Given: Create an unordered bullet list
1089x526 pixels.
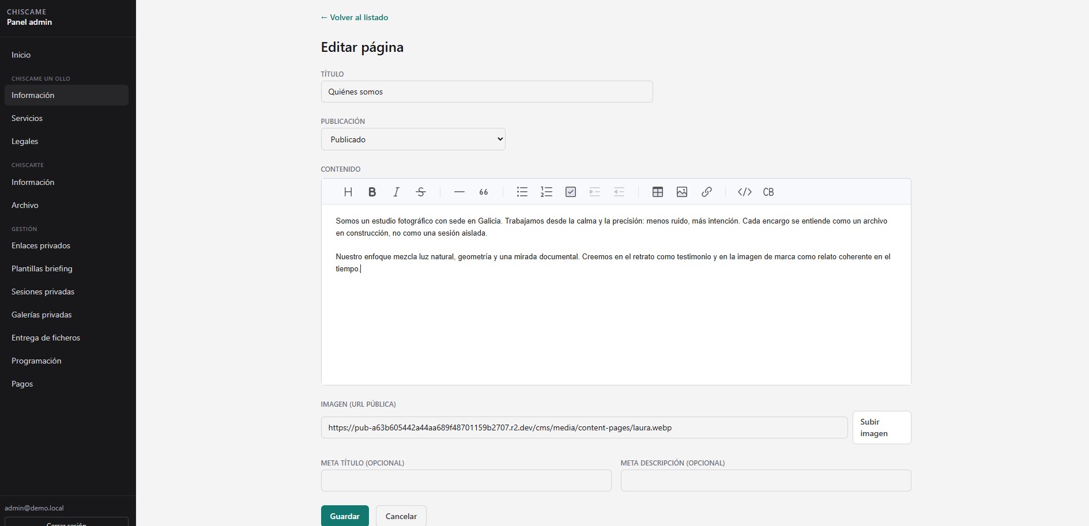Looking at the screenshot, I should [x=522, y=192].
